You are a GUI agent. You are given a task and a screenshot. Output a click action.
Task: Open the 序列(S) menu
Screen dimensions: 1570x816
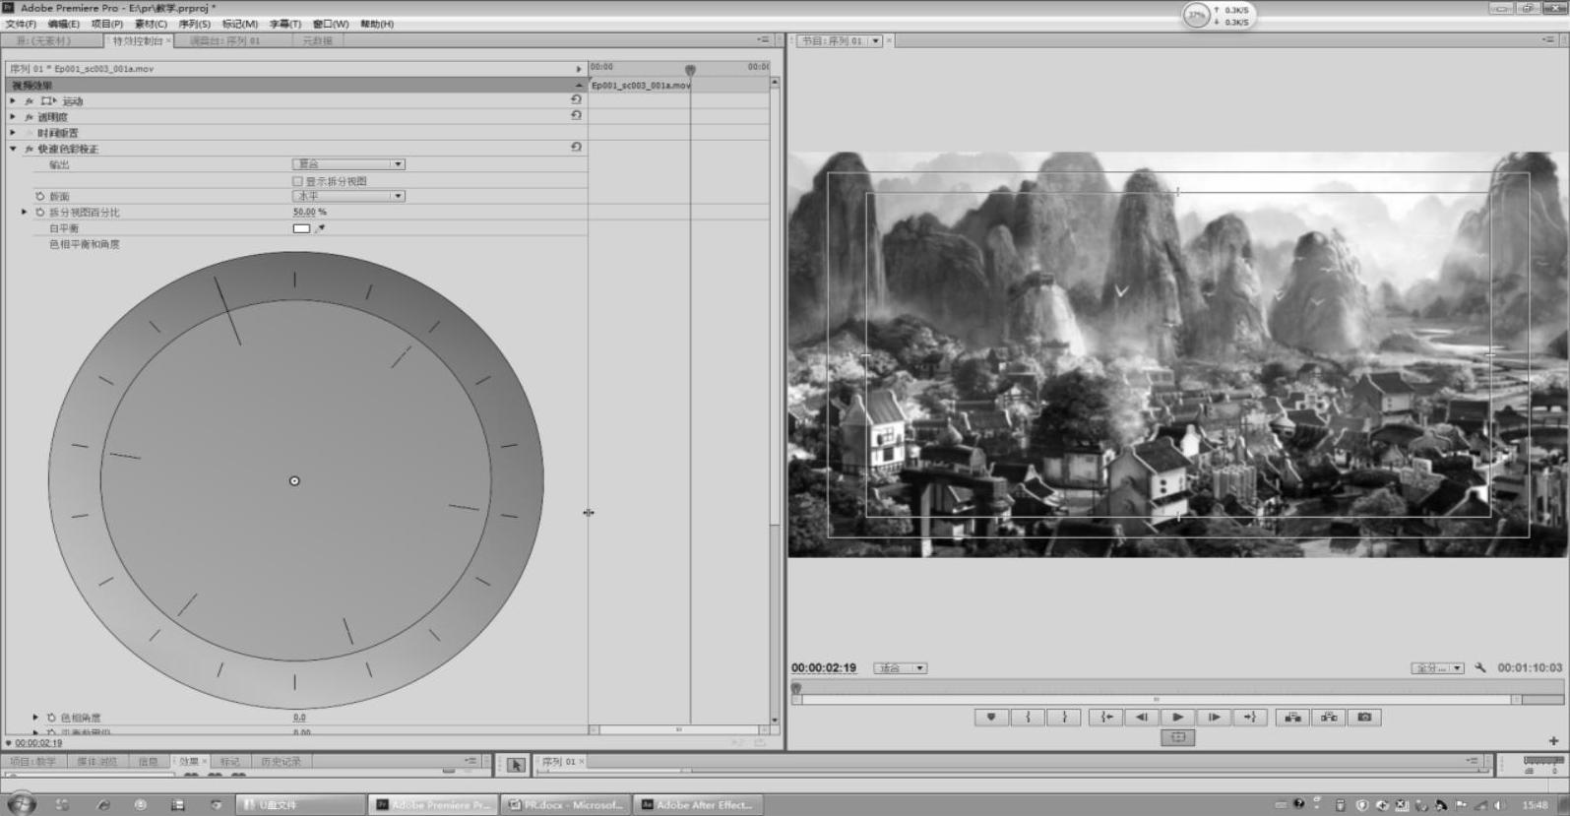[x=194, y=24]
